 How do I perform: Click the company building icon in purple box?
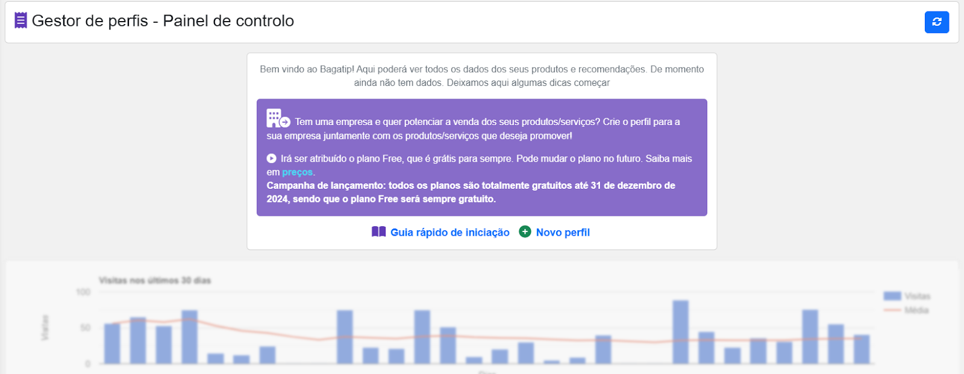click(x=278, y=118)
